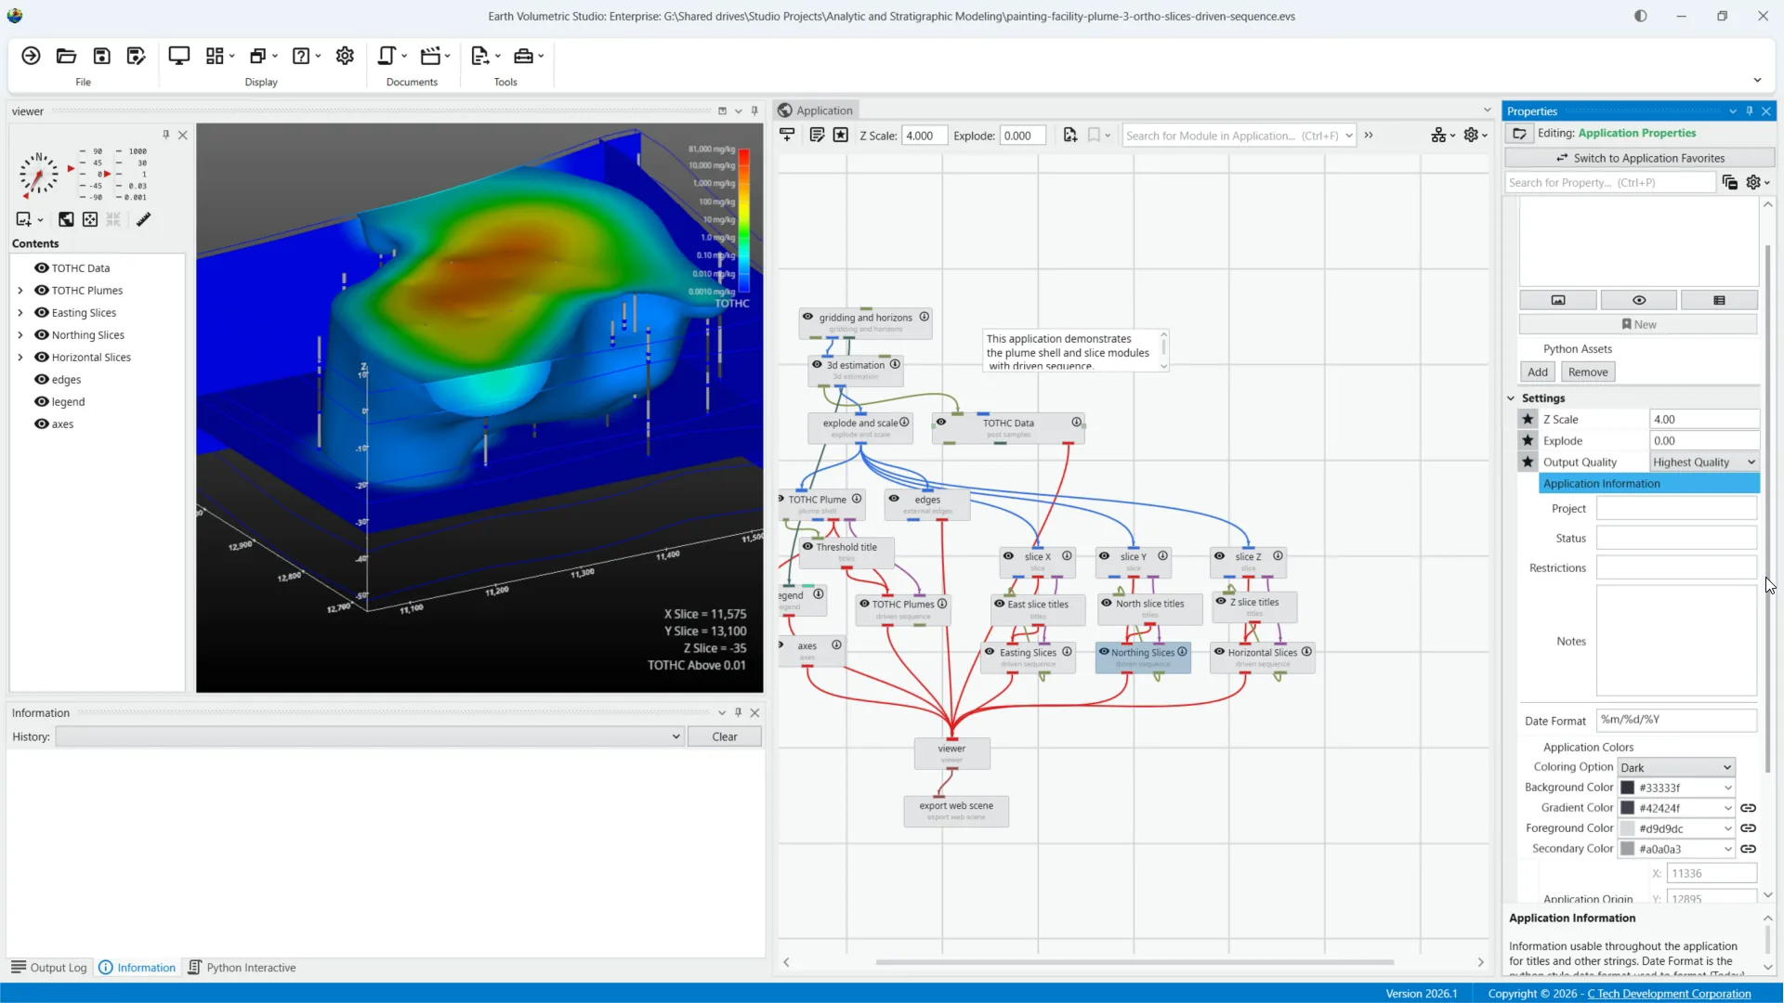
Task: Open the Coloring Option dropdown
Action: [1676, 767]
